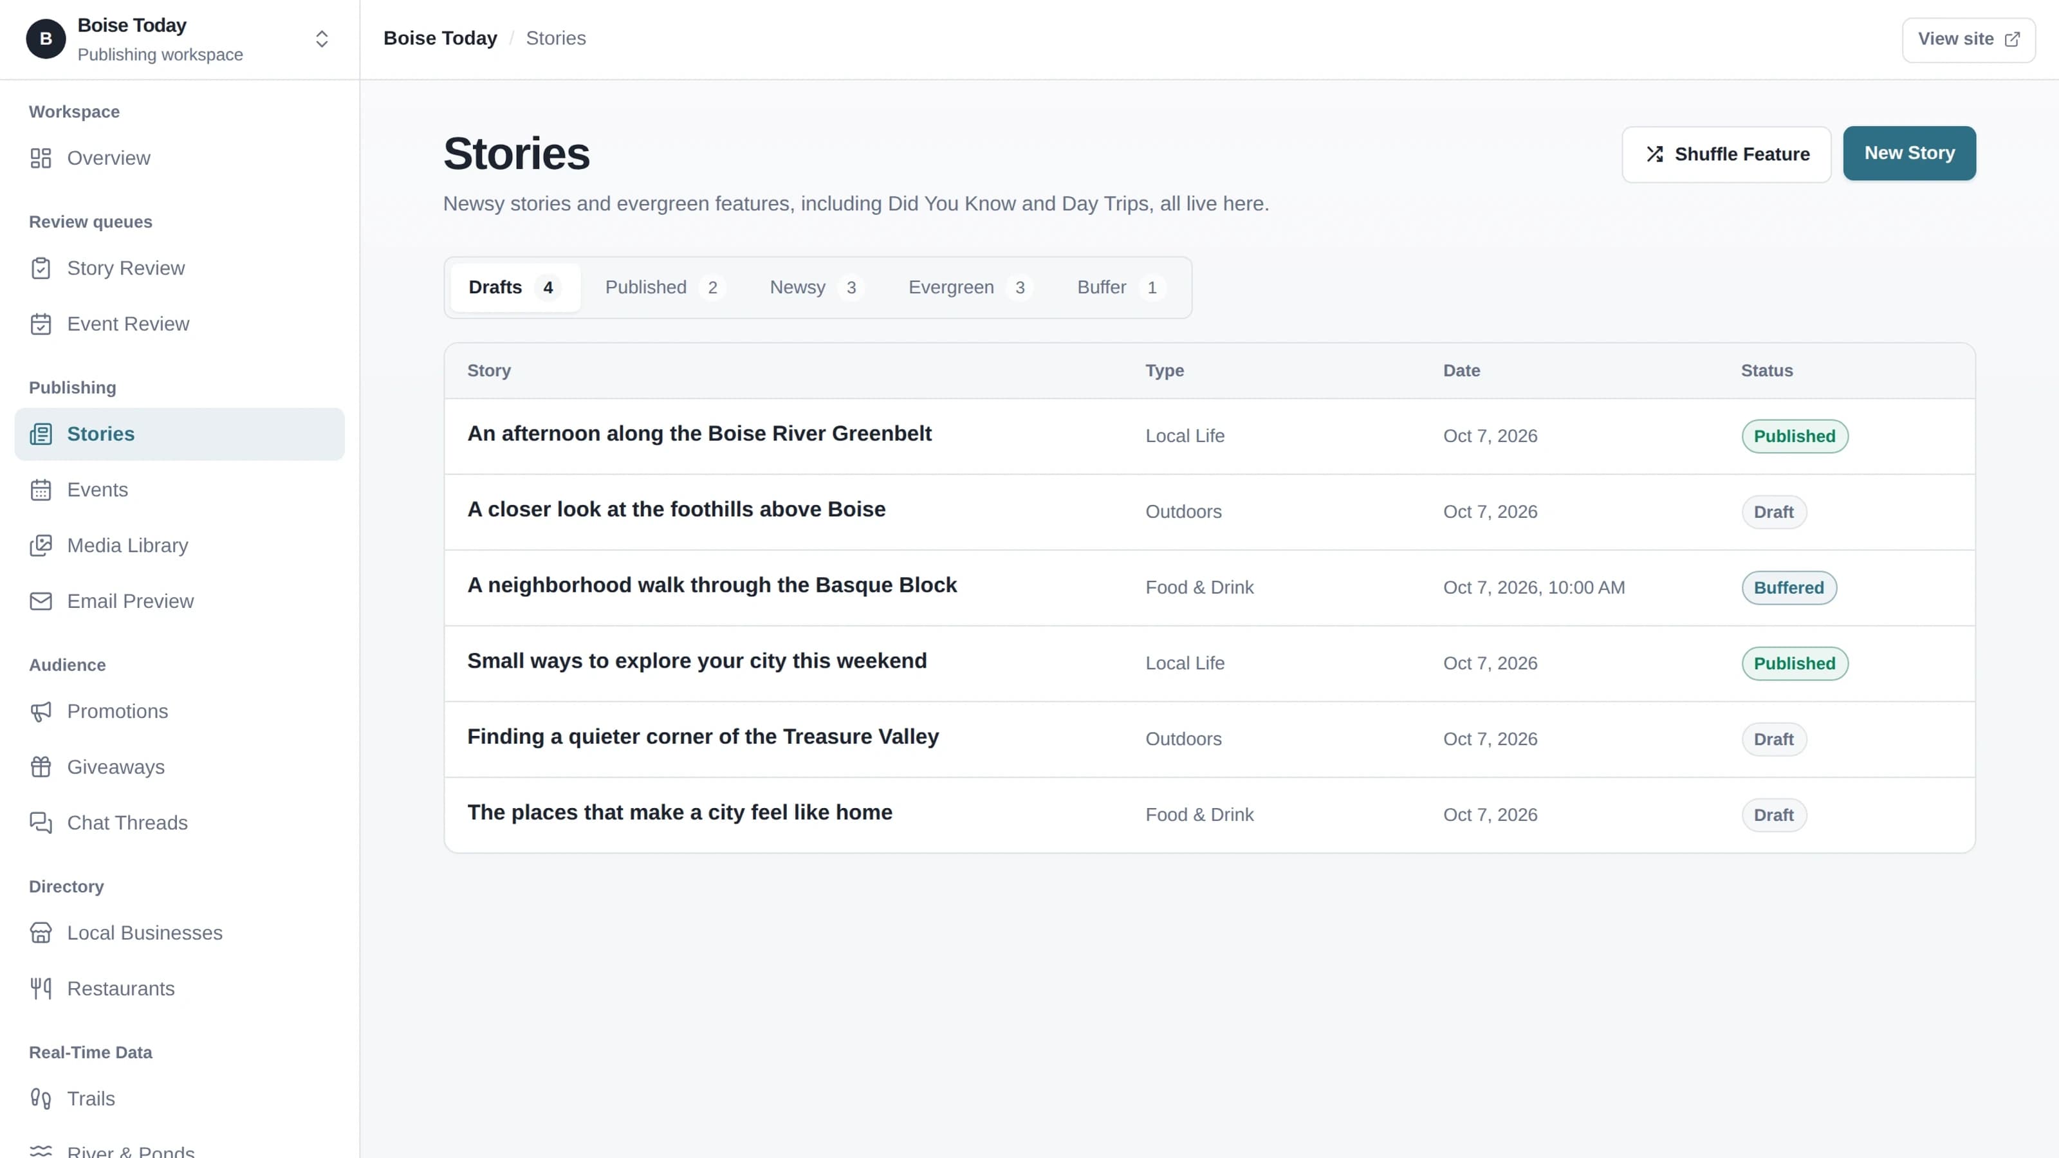
Task: Open the Chat Threads speech bubbles icon
Action: [x=41, y=823]
